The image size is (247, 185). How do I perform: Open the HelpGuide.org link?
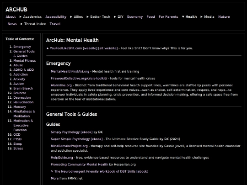[62, 158]
